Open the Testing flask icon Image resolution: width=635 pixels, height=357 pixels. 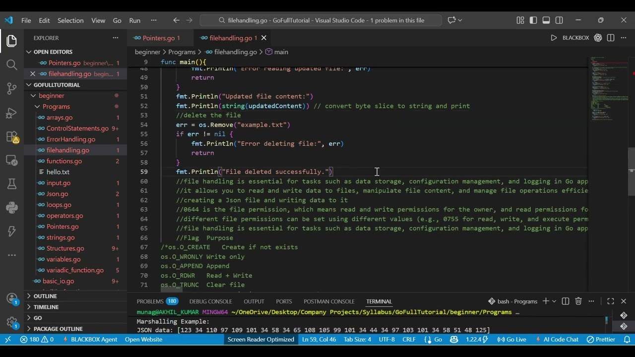(x=12, y=184)
